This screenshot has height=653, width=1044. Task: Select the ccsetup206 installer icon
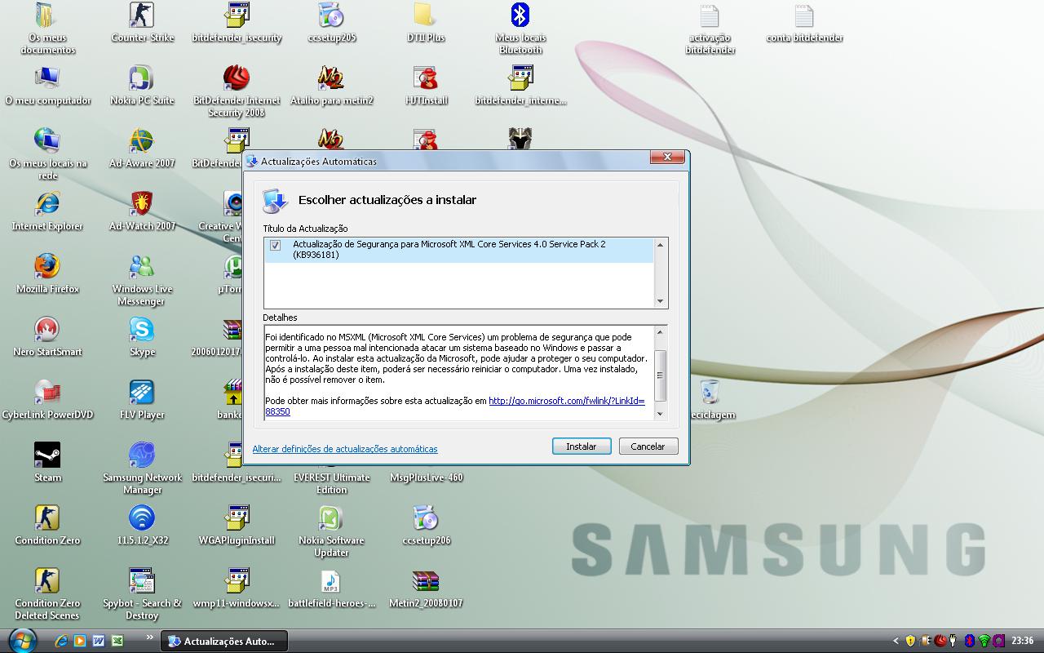pyautogui.click(x=426, y=525)
